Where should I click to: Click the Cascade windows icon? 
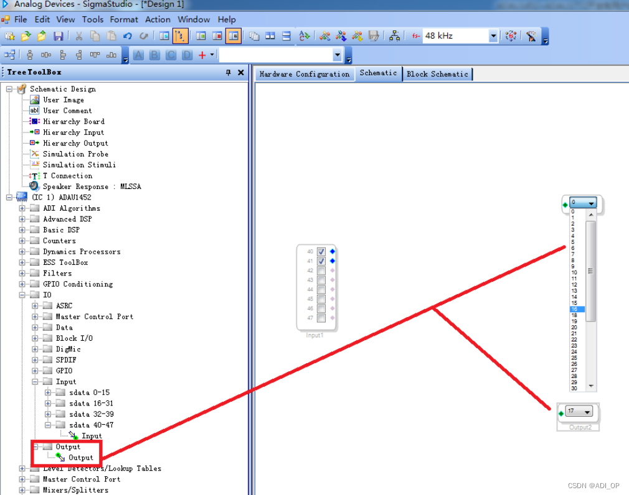click(x=254, y=36)
